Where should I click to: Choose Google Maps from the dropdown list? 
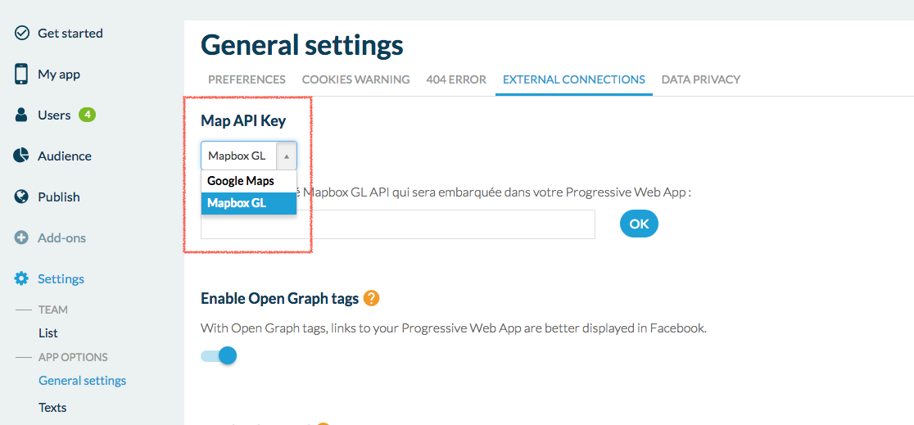click(241, 181)
